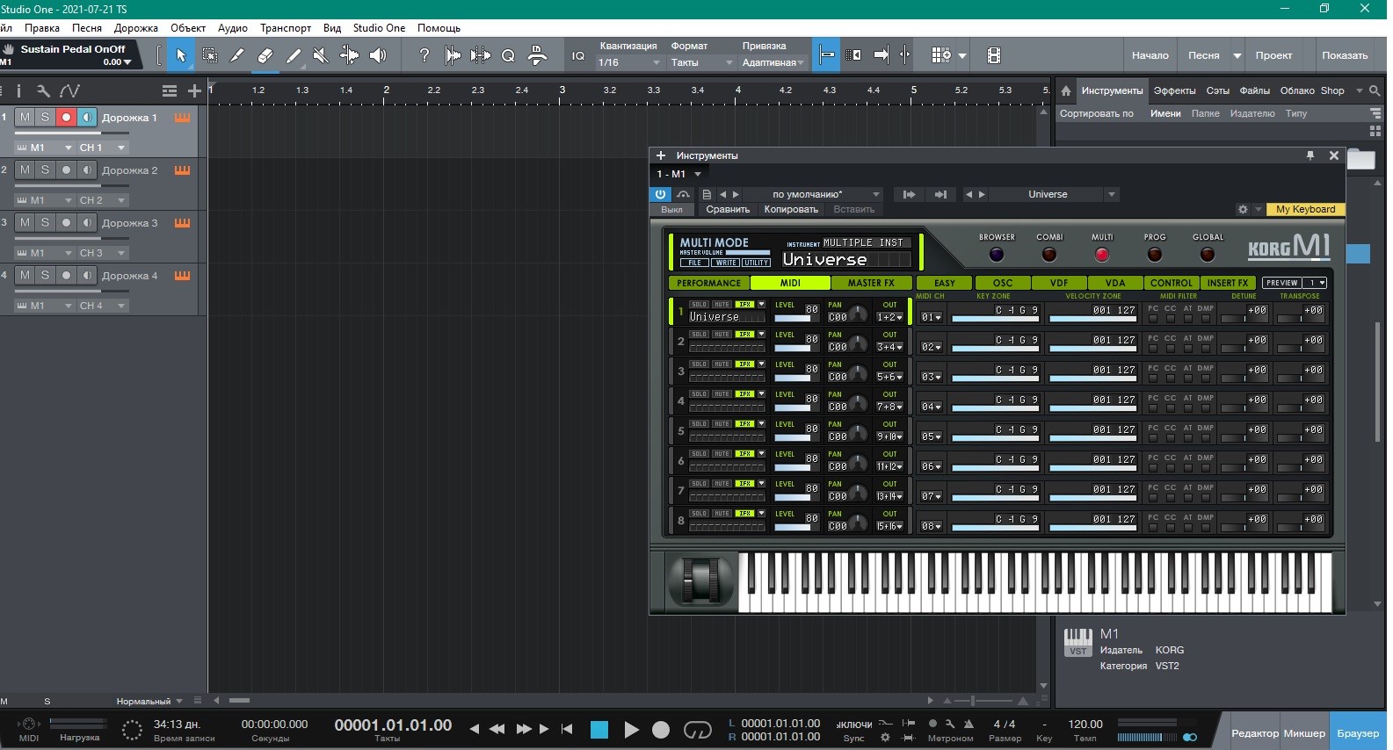Open Дорожка 1 channel CH 1 dropdown

103,148
